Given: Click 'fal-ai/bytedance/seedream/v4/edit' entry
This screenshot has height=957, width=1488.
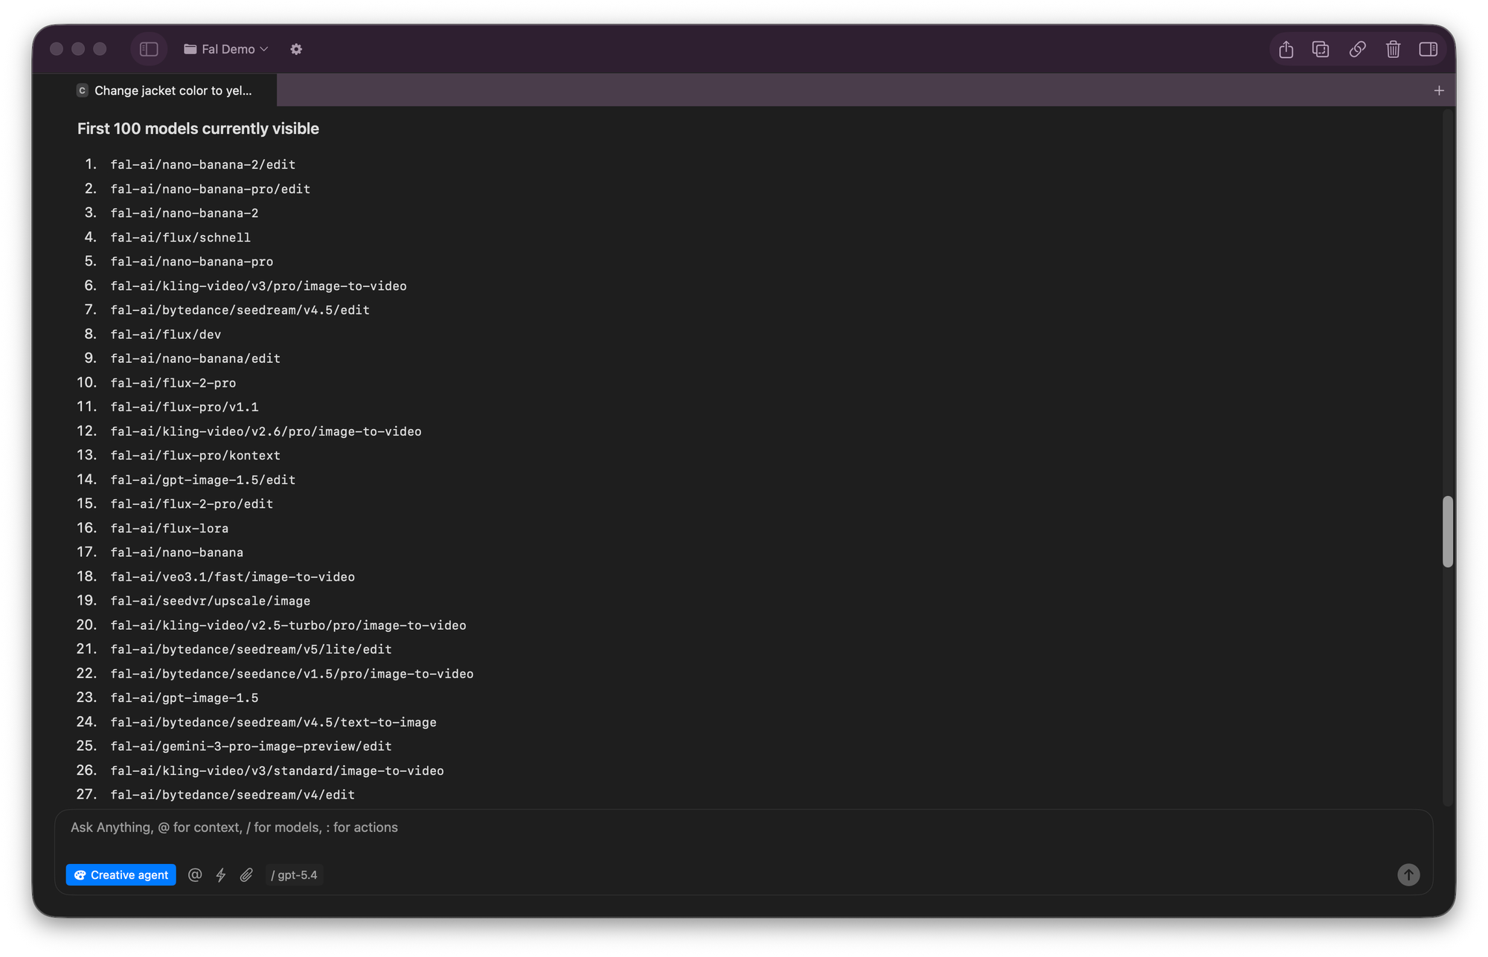Looking at the screenshot, I should 233,795.
